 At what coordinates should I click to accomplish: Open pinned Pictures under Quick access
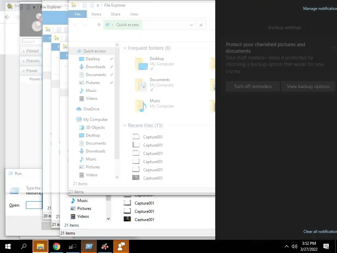92,83
